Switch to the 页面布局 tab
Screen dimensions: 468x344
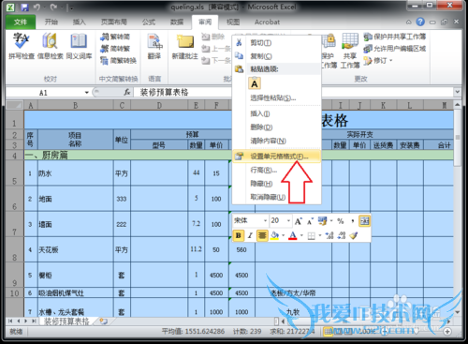(114, 22)
